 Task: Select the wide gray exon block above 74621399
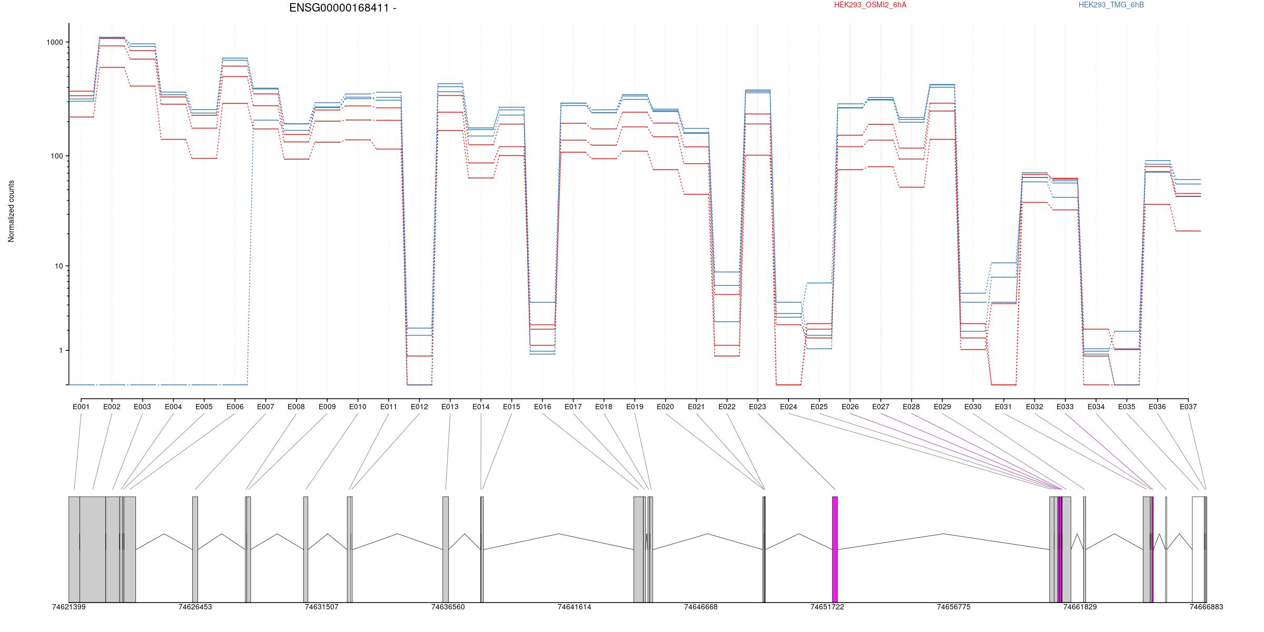coord(102,549)
